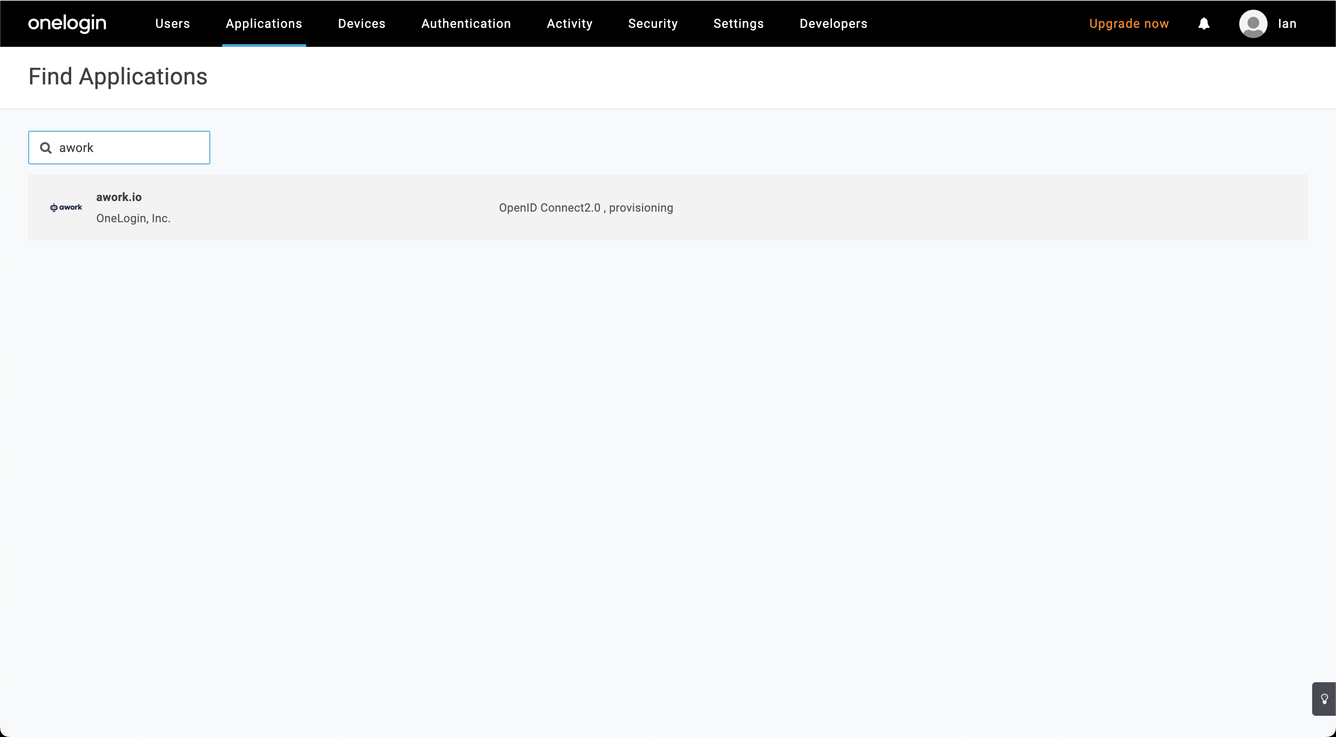The width and height of the screenshot is (1336, 737).
Task: Select the awork.io application name
Action: (x=119, y=197)
